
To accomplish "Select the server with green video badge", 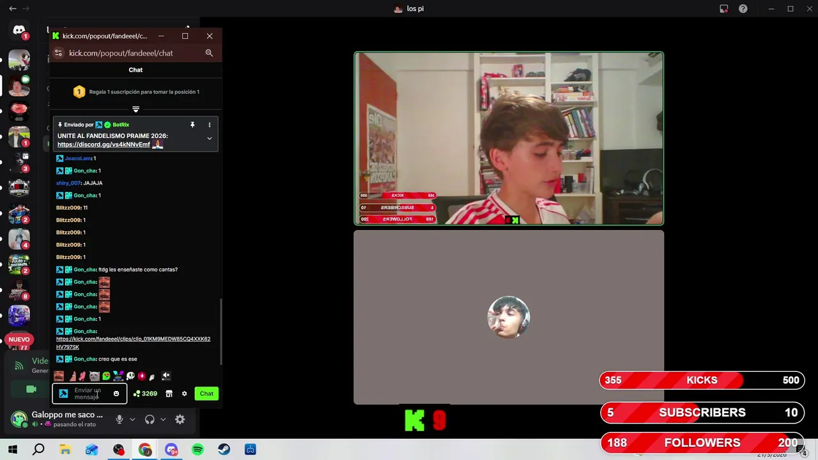I will click(x=19, y=86).
